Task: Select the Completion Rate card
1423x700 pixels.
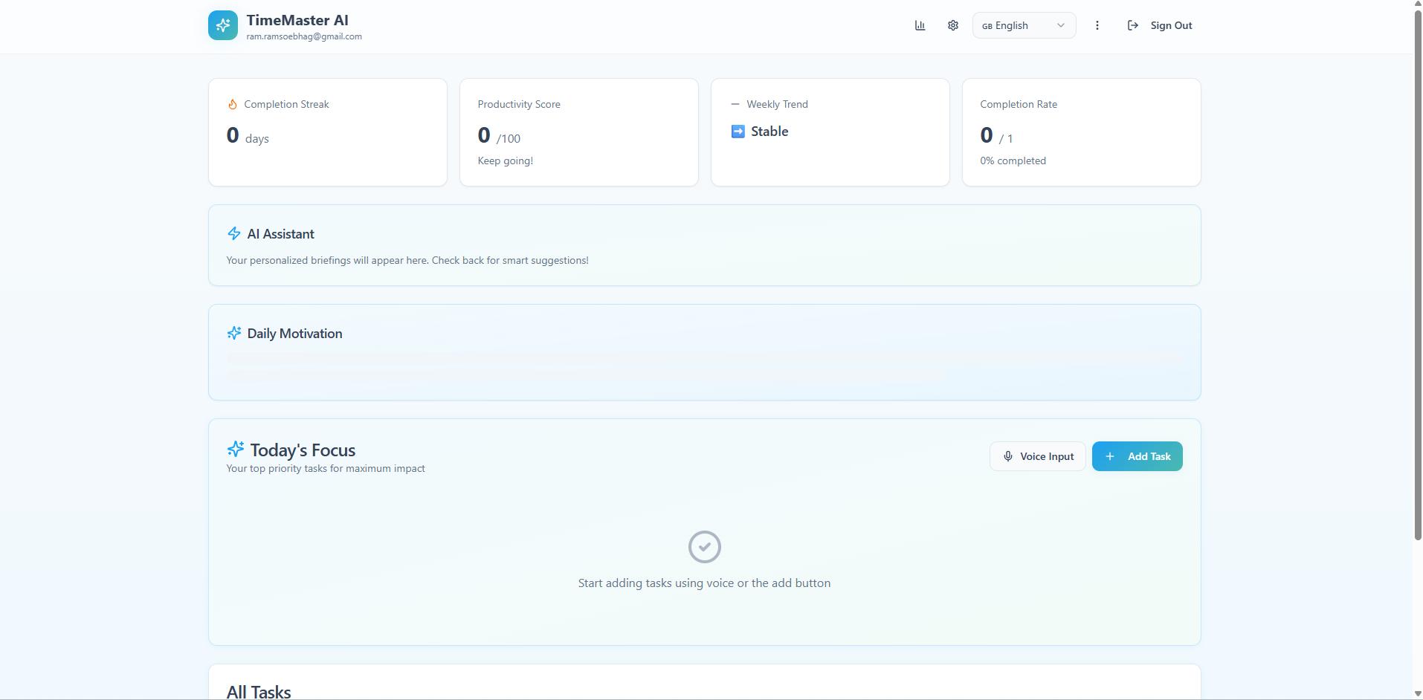Action: pos(1081,132)
